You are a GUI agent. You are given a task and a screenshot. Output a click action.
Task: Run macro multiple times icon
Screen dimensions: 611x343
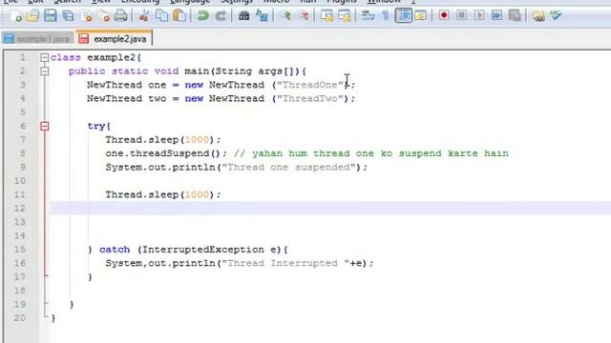(496, 16)
